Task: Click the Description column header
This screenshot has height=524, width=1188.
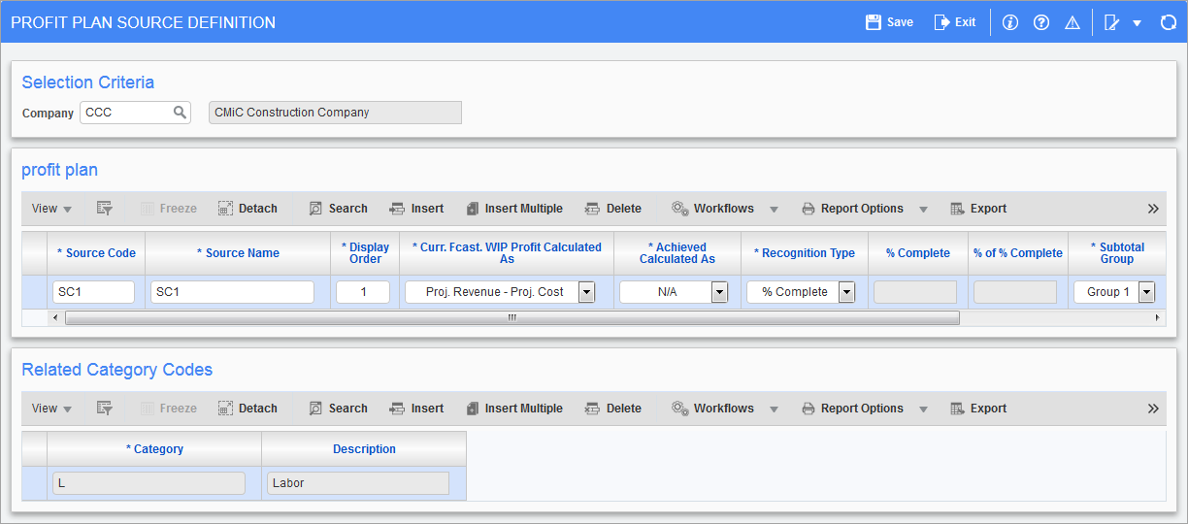Action: 364,449
